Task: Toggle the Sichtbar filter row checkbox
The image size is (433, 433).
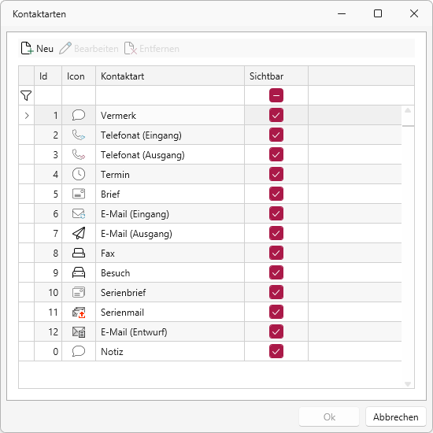Action: 276,95
